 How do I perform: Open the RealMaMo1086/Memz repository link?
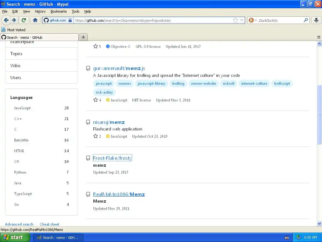point(119,194)
